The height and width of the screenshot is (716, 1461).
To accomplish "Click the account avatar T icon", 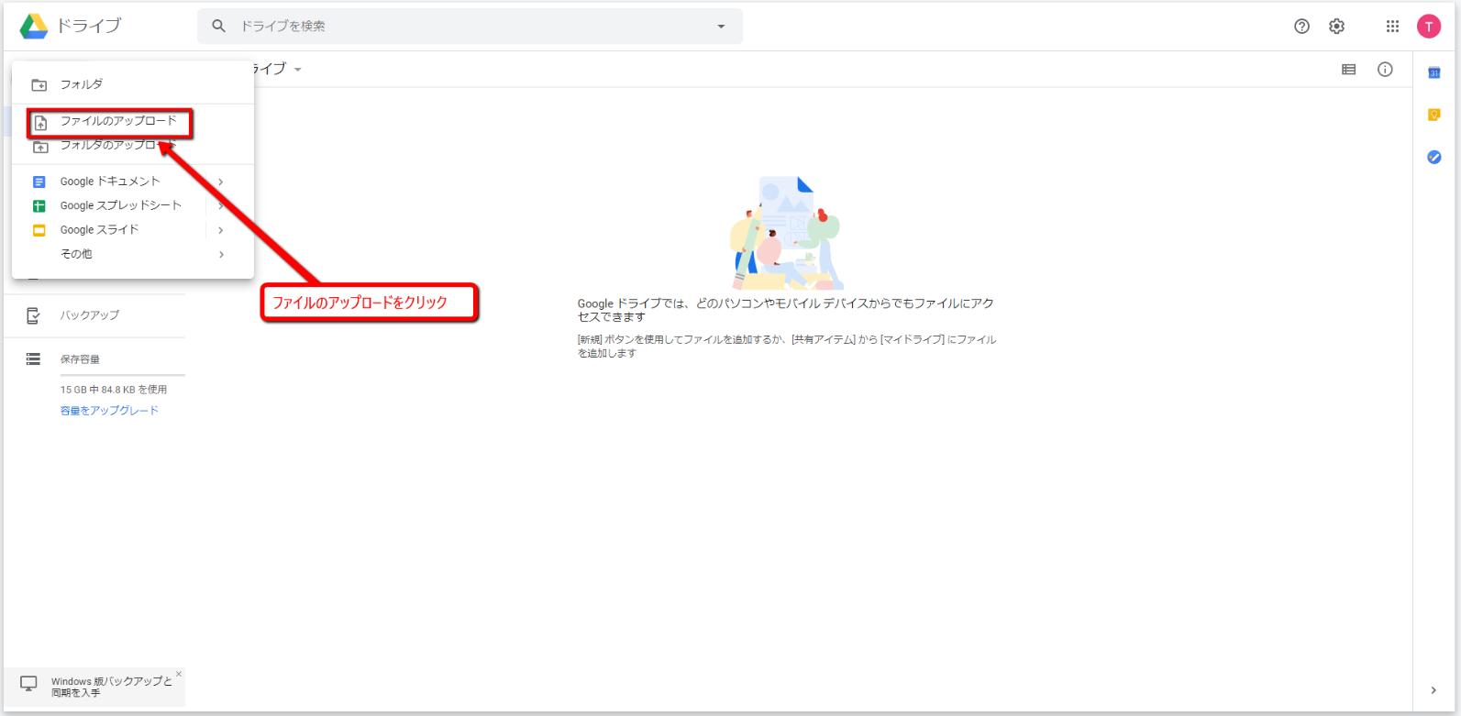I will [1428, 27].
